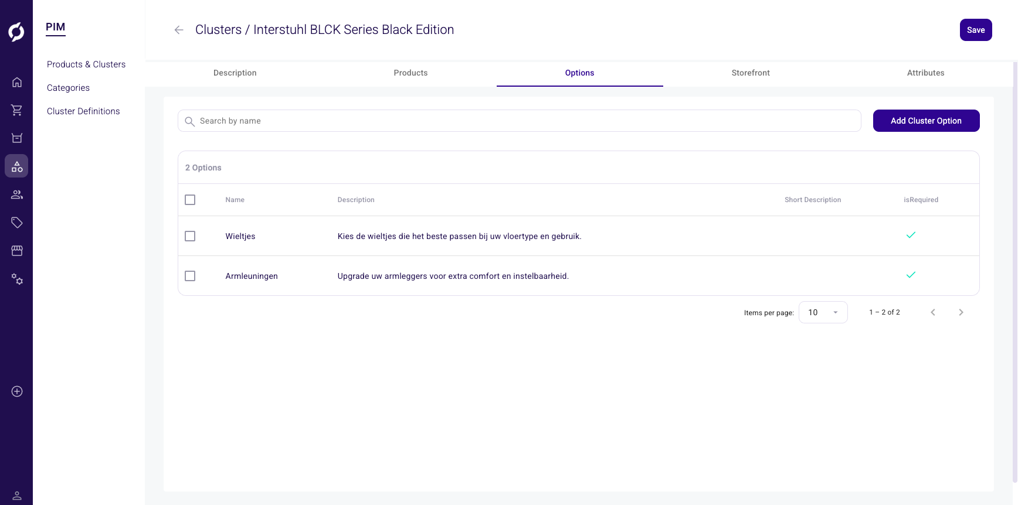Switch to the Products tab
Viewport: 1018px width, 505px height.
click(x=410, y=73)
